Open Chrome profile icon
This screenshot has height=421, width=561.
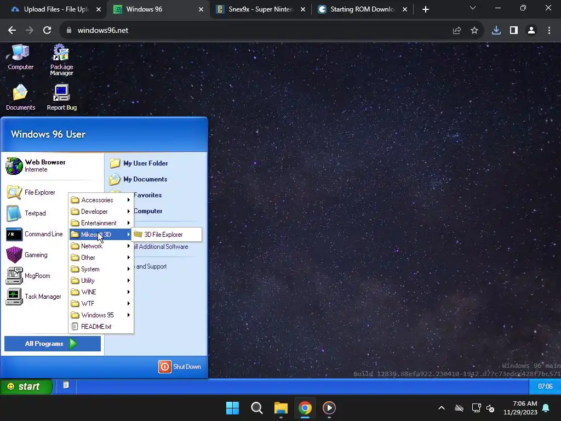point(531,31)
